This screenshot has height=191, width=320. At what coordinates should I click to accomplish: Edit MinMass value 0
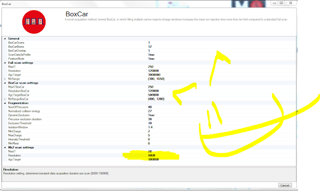click(149, 143)
